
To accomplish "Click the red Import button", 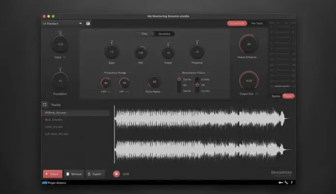I will pyautogui.click(x=52, y=174).
